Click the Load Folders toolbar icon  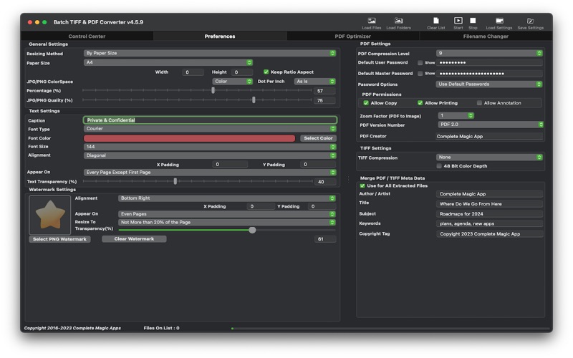pyautogui.click(x=398, y=21)
